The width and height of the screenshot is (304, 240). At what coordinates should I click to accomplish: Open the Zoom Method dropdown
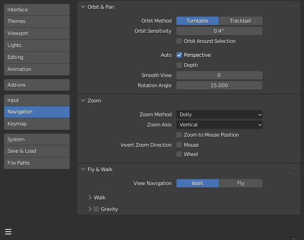pos(219,114)
